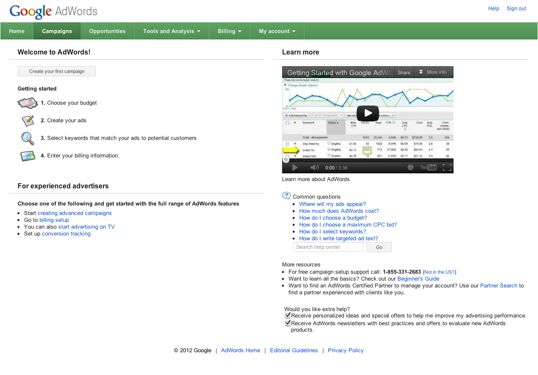Toggle AdWords newsletters checkbox

pyautogui.click(x=288, y=323)
